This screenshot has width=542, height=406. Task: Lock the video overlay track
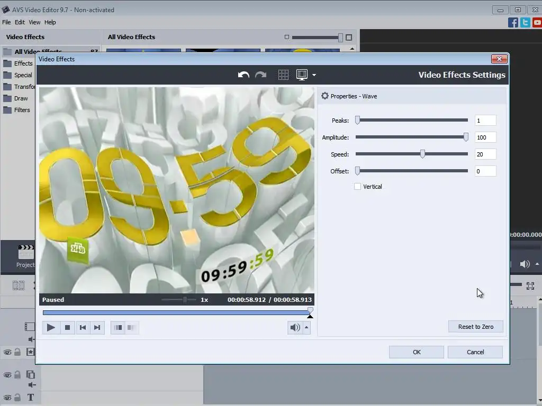click(17, 375)
